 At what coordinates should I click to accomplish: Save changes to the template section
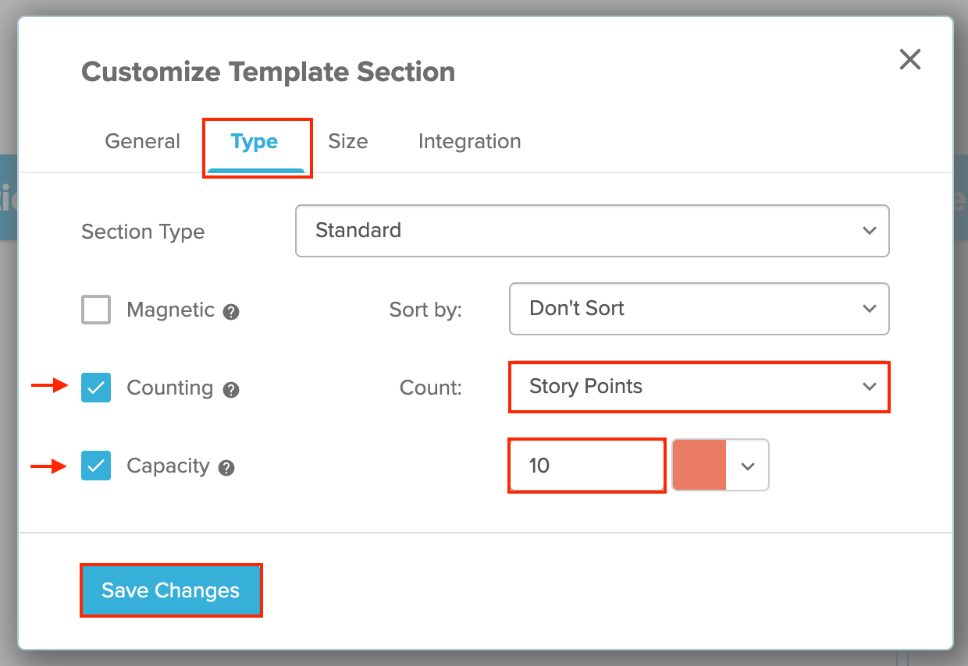[x=171, y=590]
